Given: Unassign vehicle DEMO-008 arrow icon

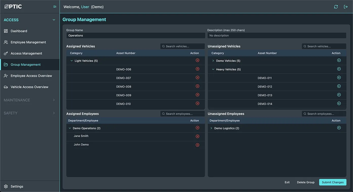Looking at the screenshot, I should click(197, 86).
